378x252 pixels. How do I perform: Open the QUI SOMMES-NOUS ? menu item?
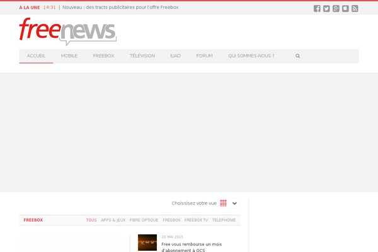click(251, 56)
